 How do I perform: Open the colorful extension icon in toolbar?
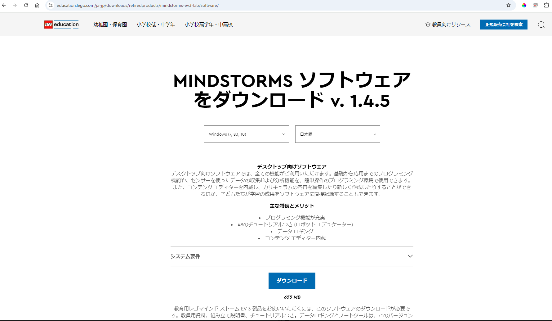pyautogui.click(x=524, y=5)
